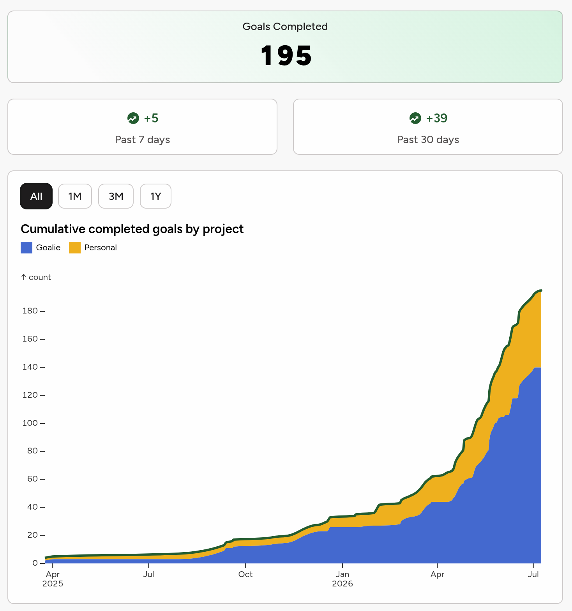Click the yellow Personal legend swatch
This screenshot has height=611, width=572.
tap(75, 248)
